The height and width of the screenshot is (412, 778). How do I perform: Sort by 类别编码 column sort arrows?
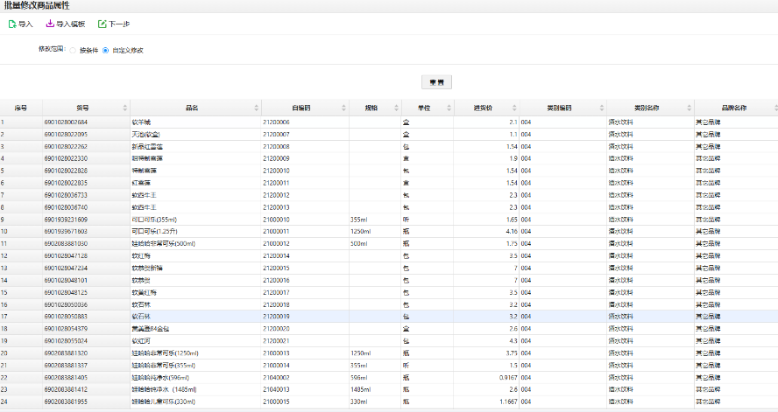pyautogui.click(x=602, y=108)
